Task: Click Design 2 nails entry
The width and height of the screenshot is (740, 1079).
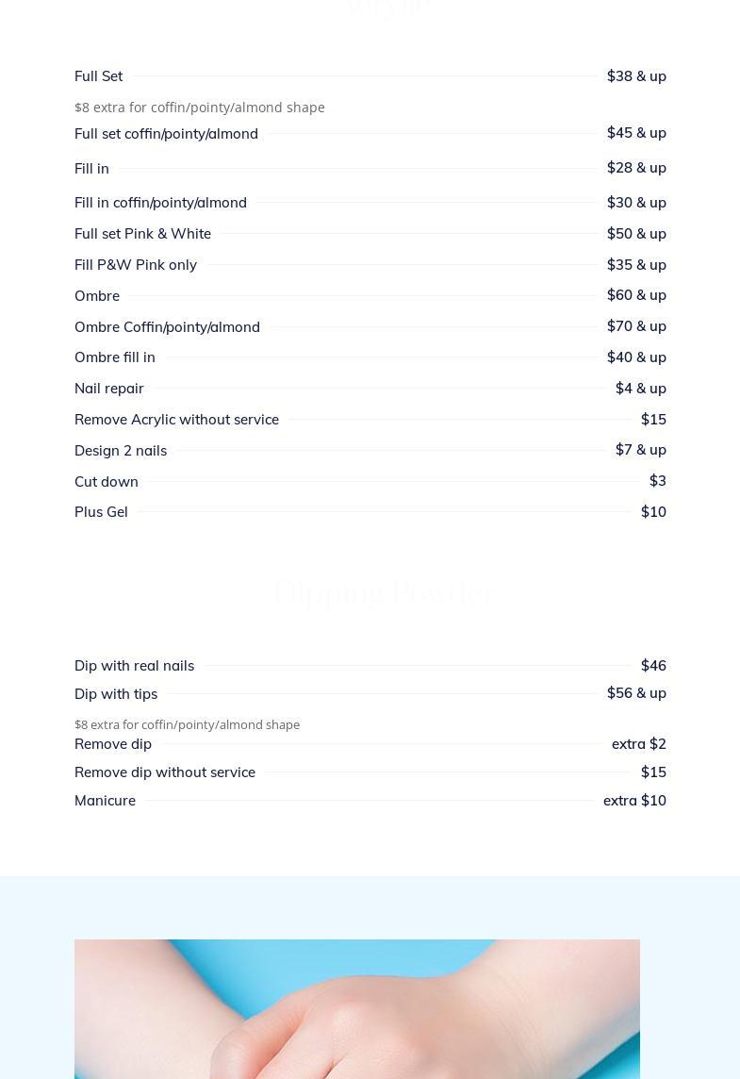Action: tap(121, 451)
